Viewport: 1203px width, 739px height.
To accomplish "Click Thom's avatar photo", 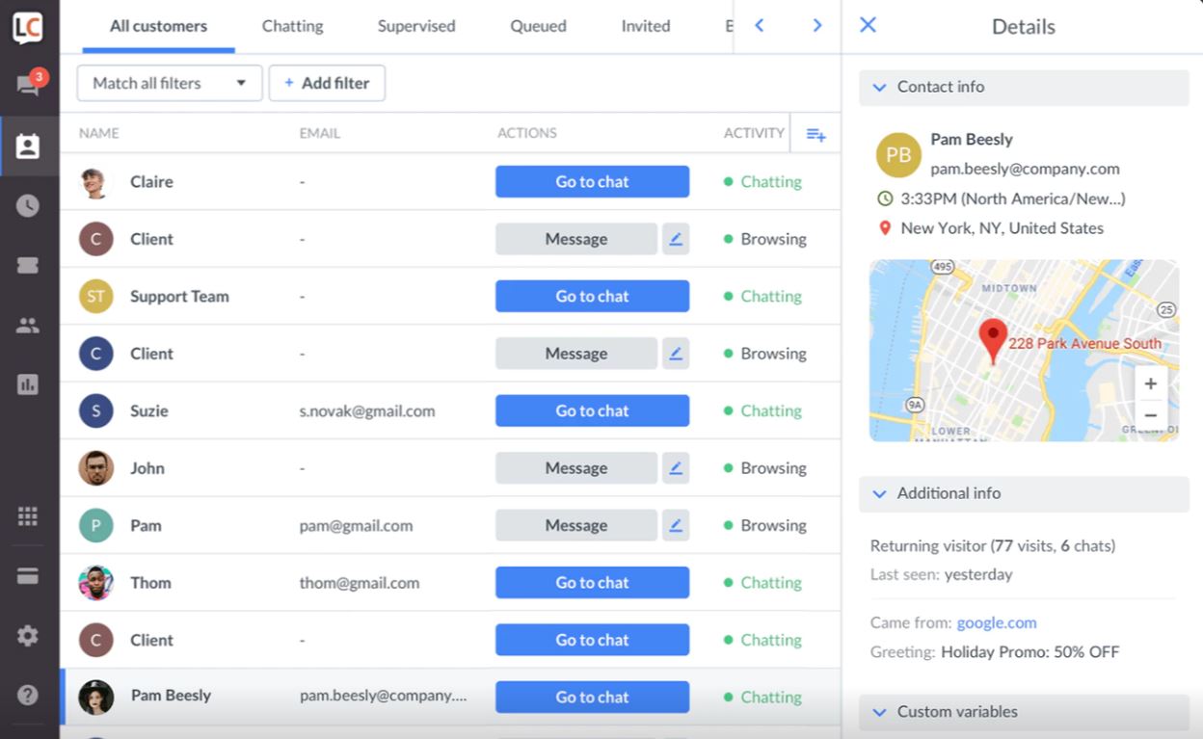I will tap(95, 583).
